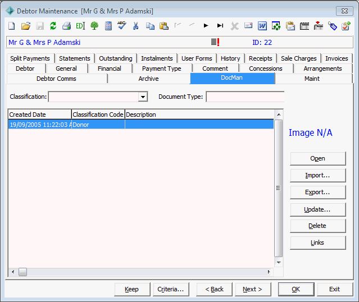
Task: Open the Sale Charges tab
Action: coord(299,58)
